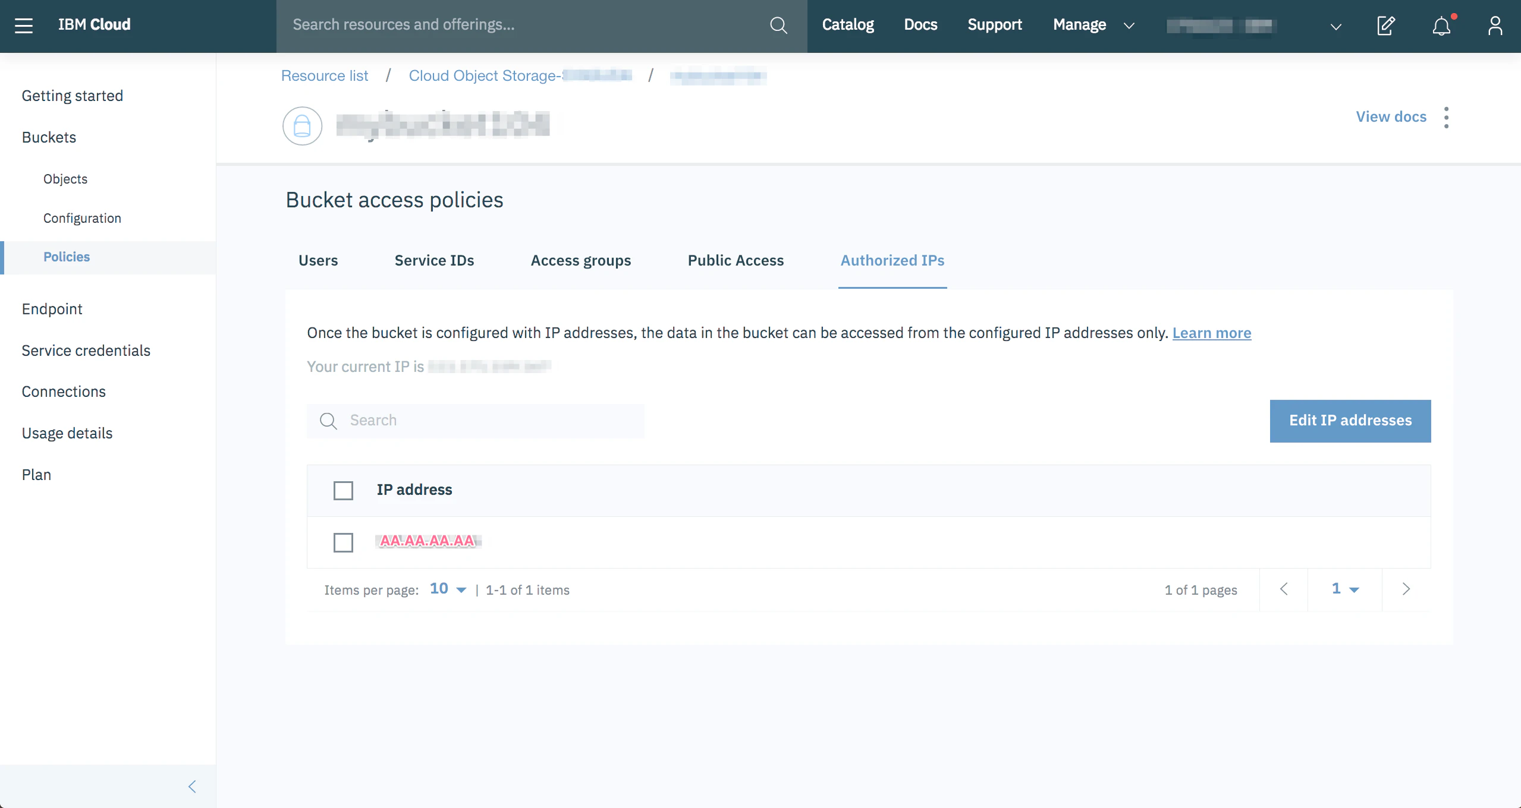Image resolution: width=1521 pixels, height=808 pixels.
Task: Focus the IP address table Search field
Action: point(476,421)
